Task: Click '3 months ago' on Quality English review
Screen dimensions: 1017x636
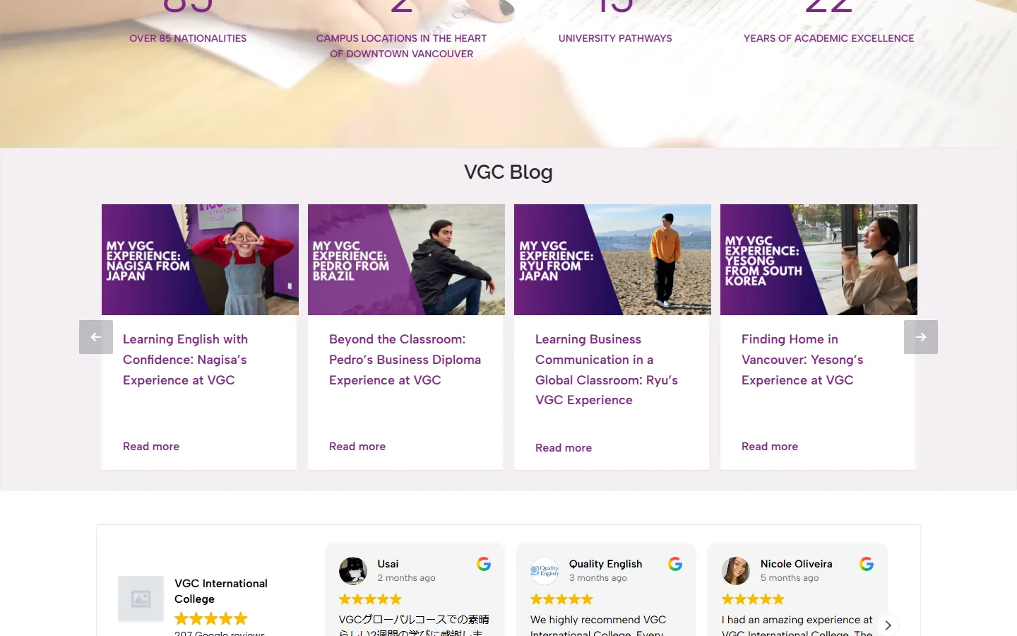Action: pos(598,578)
